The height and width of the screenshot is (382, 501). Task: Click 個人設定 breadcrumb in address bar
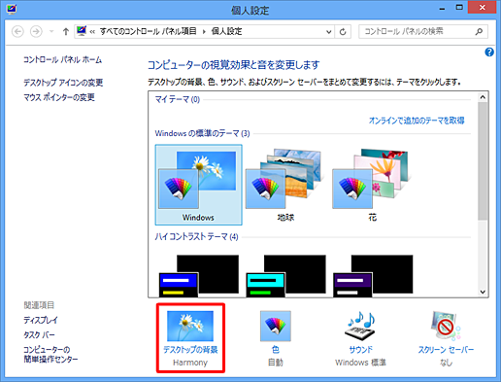[x=226, y=31]
